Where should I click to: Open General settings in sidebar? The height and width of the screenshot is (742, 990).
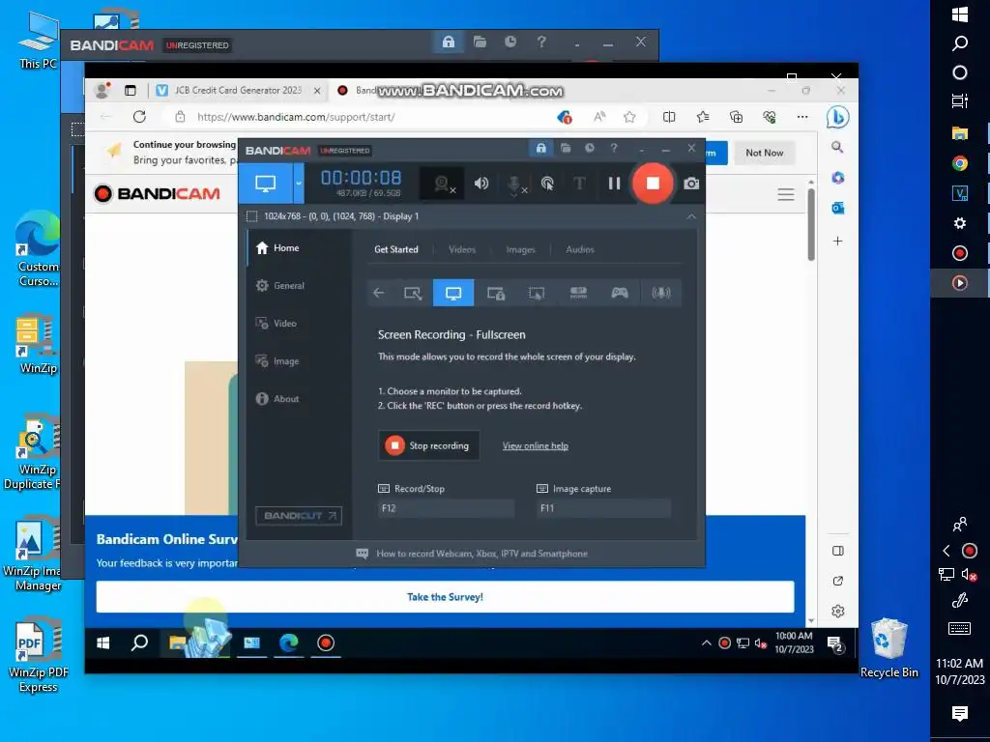point(280,285)
